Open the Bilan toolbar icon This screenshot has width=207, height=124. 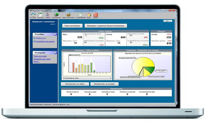[89, 15]
